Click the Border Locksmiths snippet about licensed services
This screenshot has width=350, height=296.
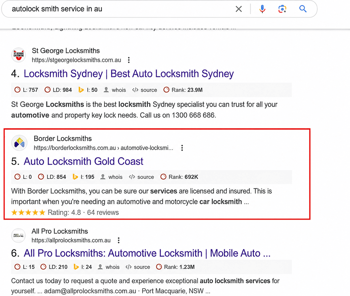pyautogui.click(x=141, y=196)
